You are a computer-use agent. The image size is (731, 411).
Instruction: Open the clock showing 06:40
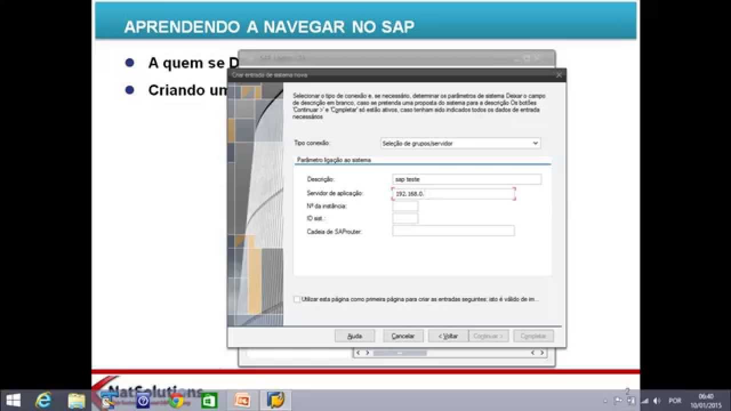706,400
